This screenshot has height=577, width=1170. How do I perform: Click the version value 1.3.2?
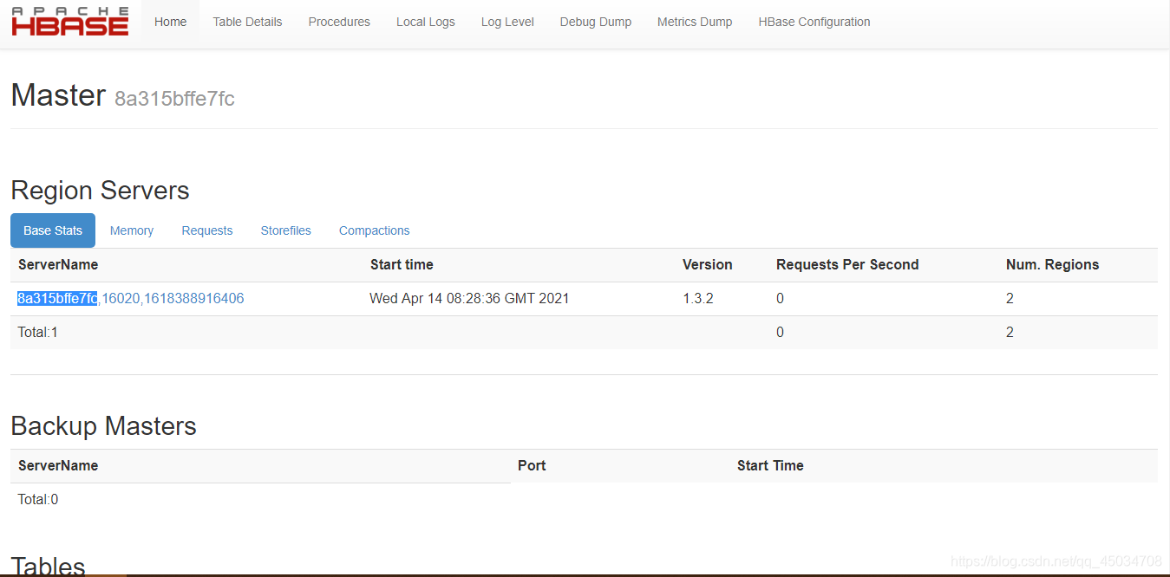click(698, 298)
